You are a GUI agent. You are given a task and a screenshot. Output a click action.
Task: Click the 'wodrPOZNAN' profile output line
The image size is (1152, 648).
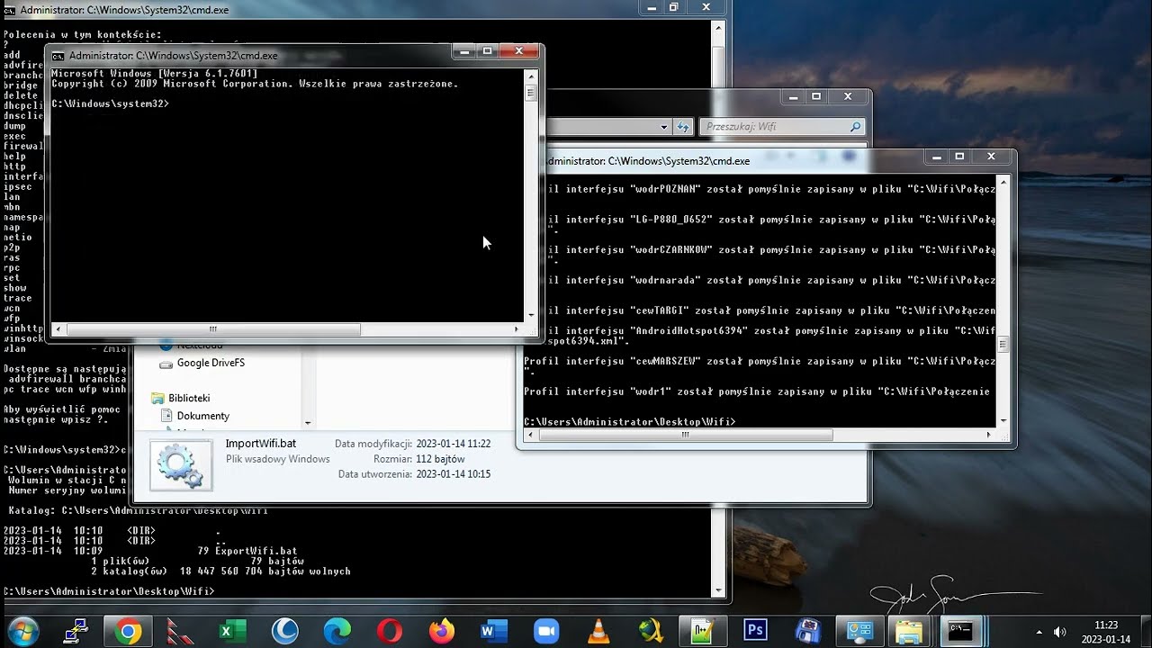770,189
